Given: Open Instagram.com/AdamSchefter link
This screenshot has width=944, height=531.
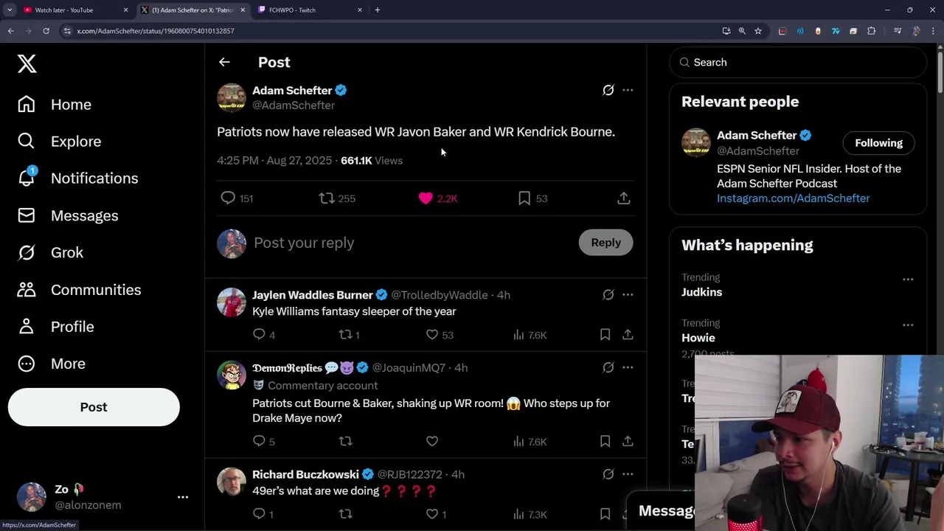Looking at the screenshot, I should pos(793,198).
